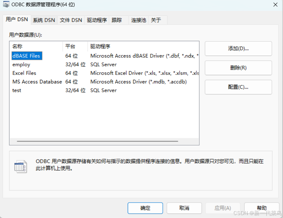283x218 pixels.
Task: Click the 删除(R) button
Action: click(238, 68)
